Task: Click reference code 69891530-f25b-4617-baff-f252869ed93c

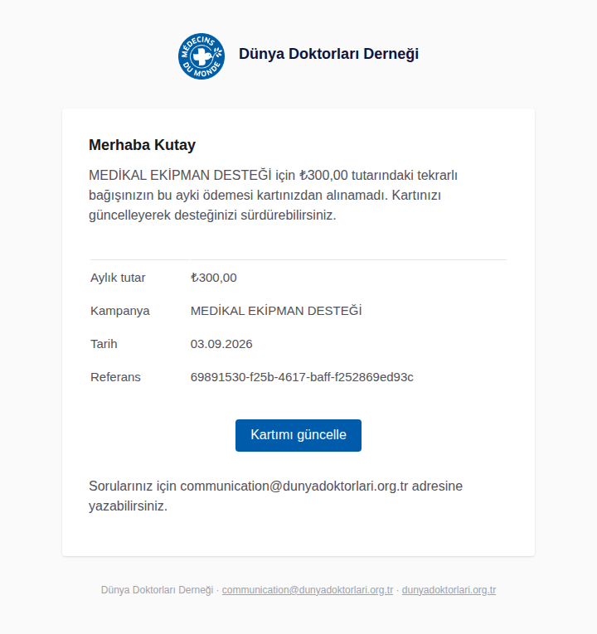Action: (x=302, y=377)
